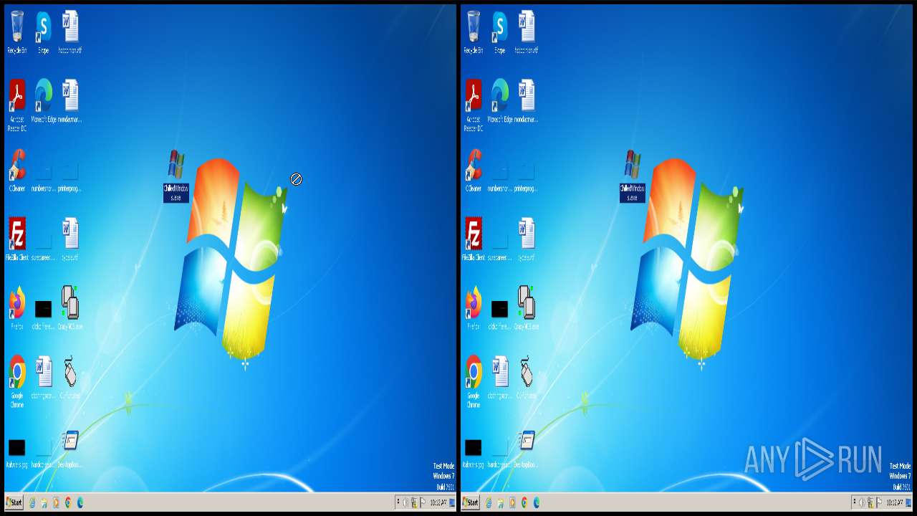Select ChilledWindows.exe icon on the right screen
917x516 pixels.
[633, 176]
